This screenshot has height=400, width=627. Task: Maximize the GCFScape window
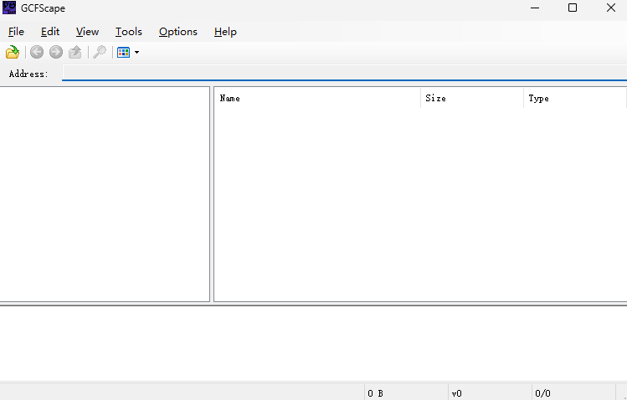coord(573,8)
